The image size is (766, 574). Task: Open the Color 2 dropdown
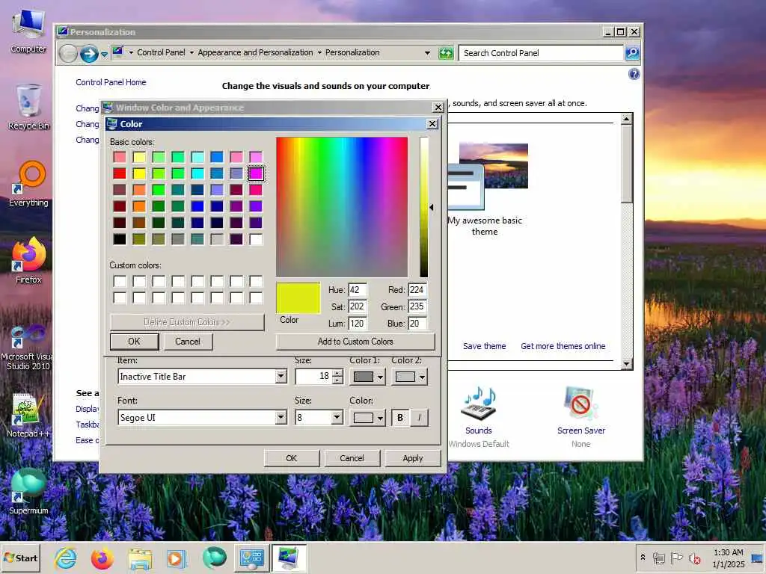click(410, 377)
